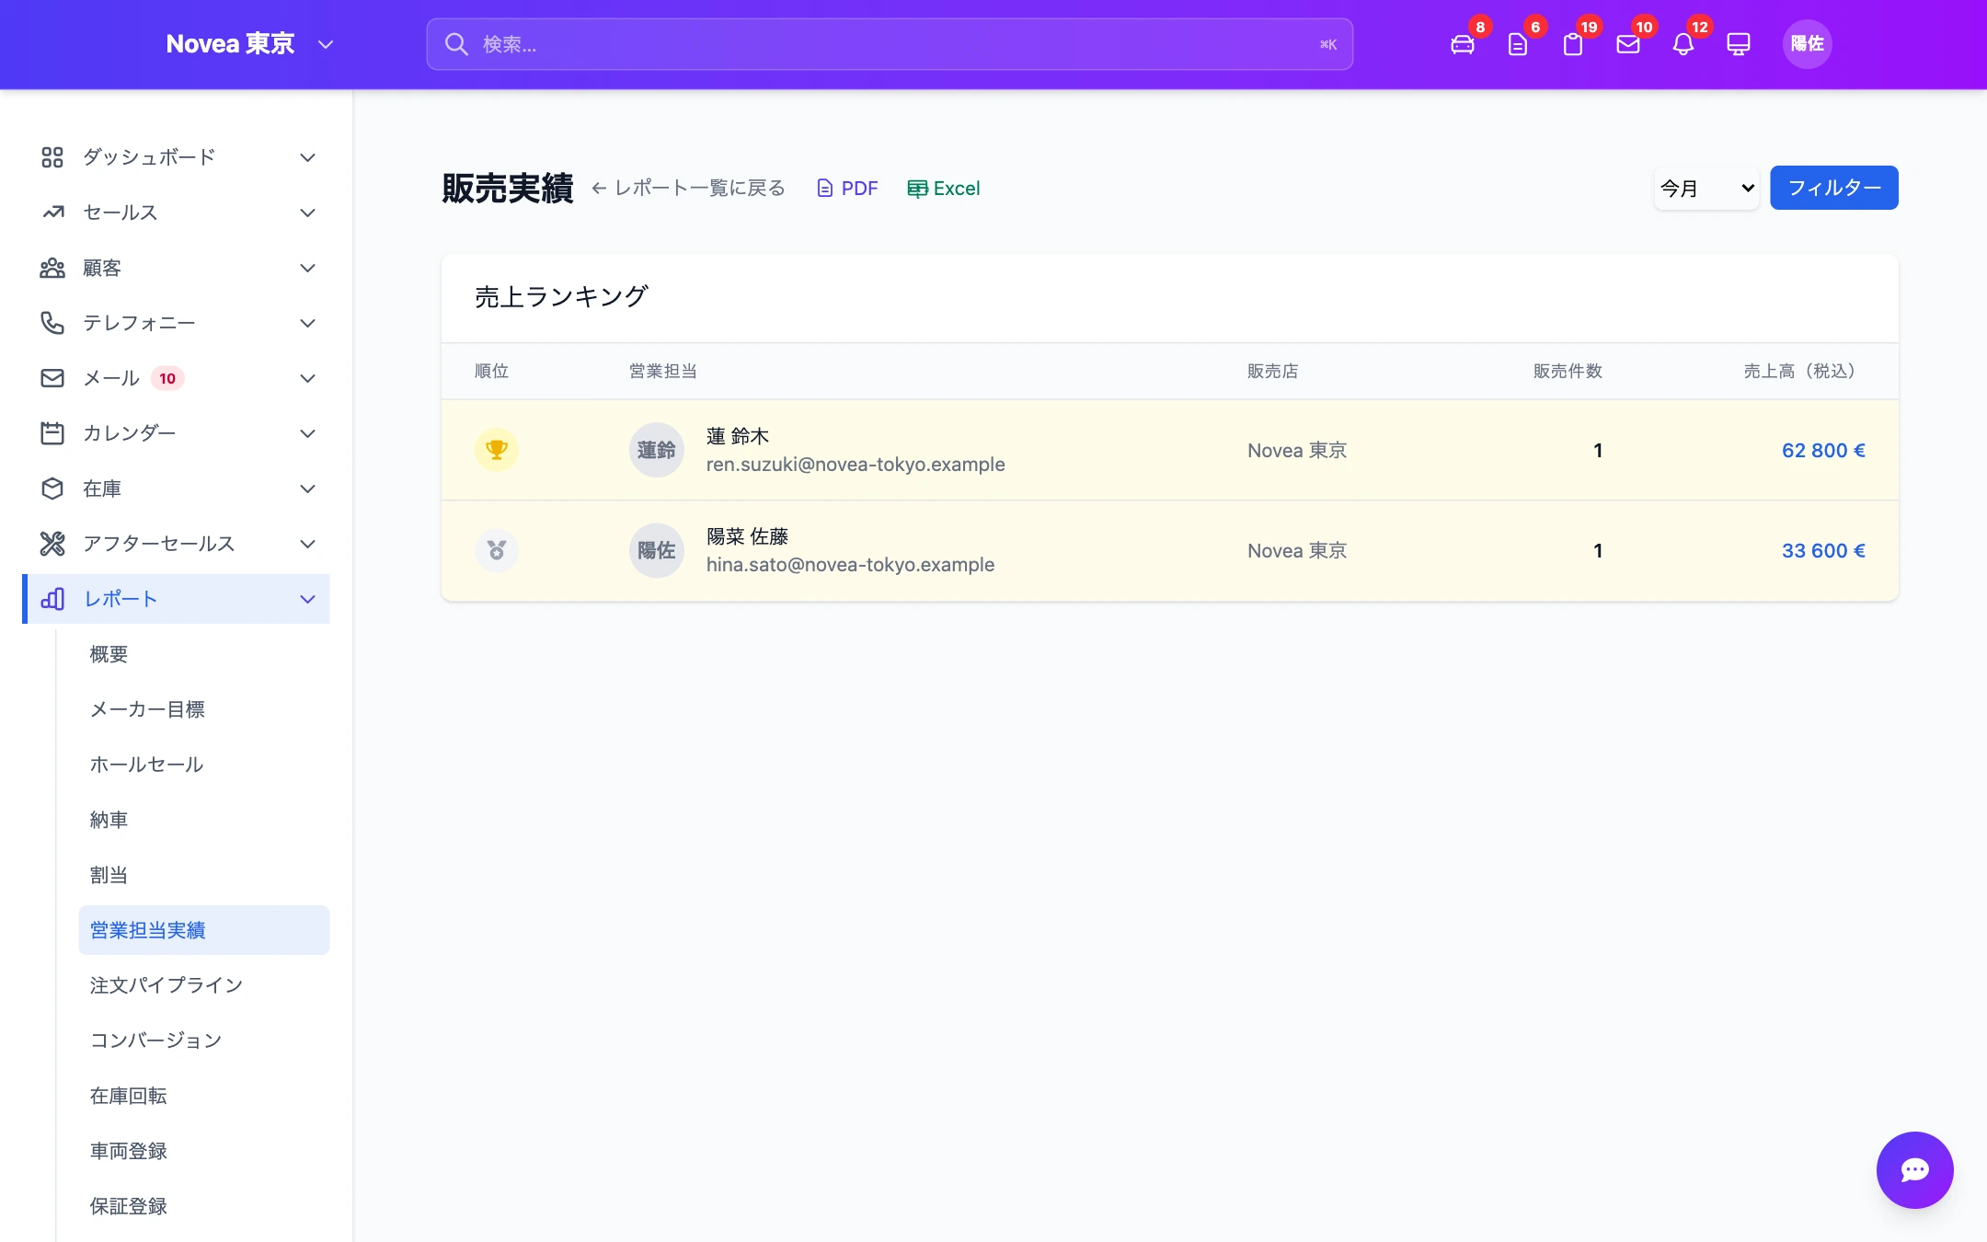Click the 蓮鈴 avatar circle
The image size is (1987, 1242).
657,450
